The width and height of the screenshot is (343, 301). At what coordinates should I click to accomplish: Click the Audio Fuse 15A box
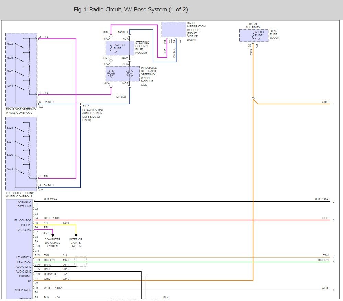coord(254,36)
